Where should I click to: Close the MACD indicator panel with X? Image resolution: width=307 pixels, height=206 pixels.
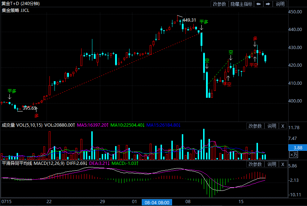point(283,164)
